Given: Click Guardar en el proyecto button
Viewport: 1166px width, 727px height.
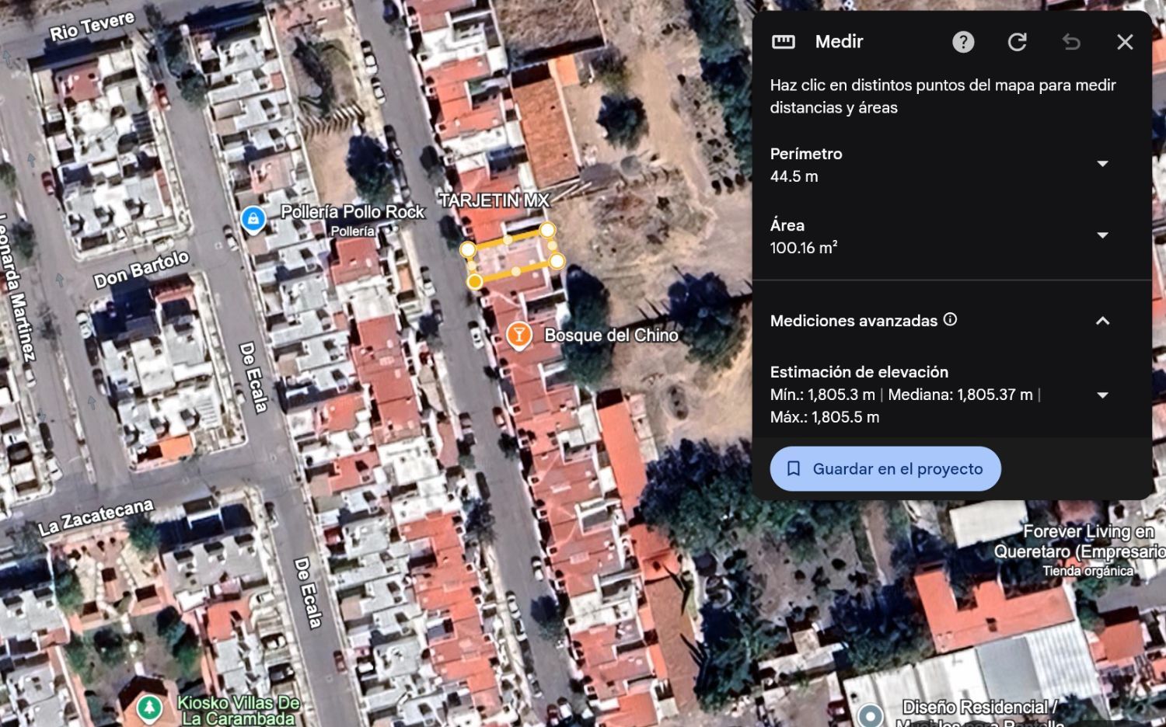Looking at the screenshot, I should 885,468.
